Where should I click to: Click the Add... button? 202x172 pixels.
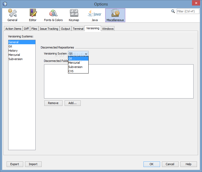73,103
